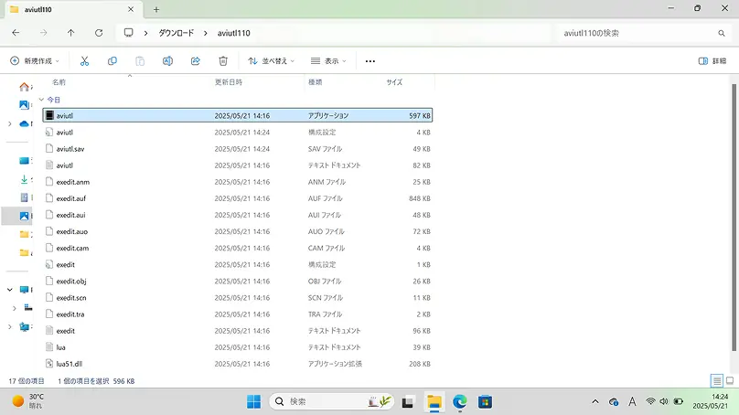
Task: Select the exedit.tra file
Action: [238, 314]
